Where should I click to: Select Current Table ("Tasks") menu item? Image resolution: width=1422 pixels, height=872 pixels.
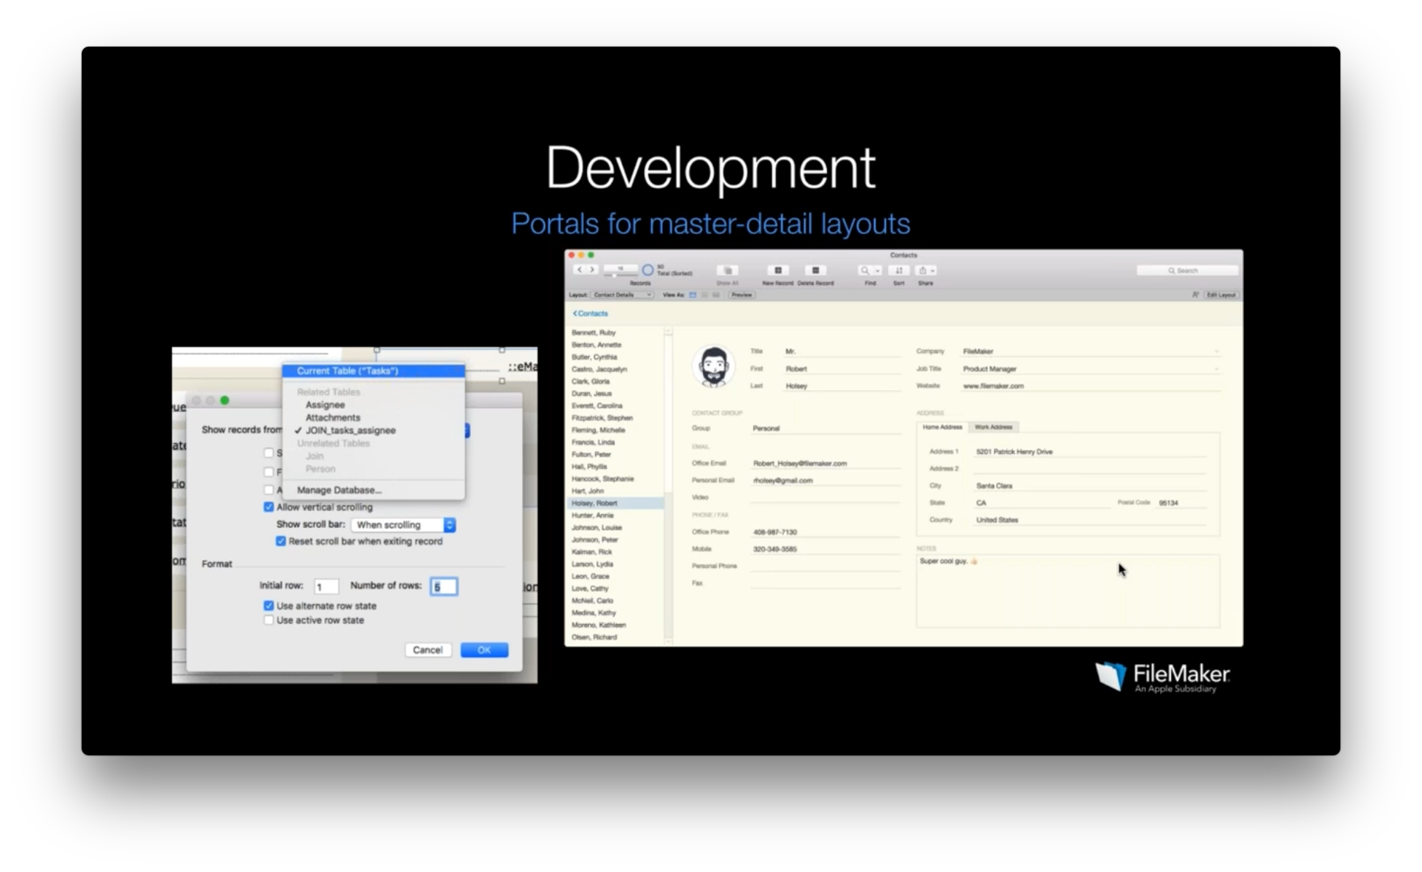pos(373,370)
